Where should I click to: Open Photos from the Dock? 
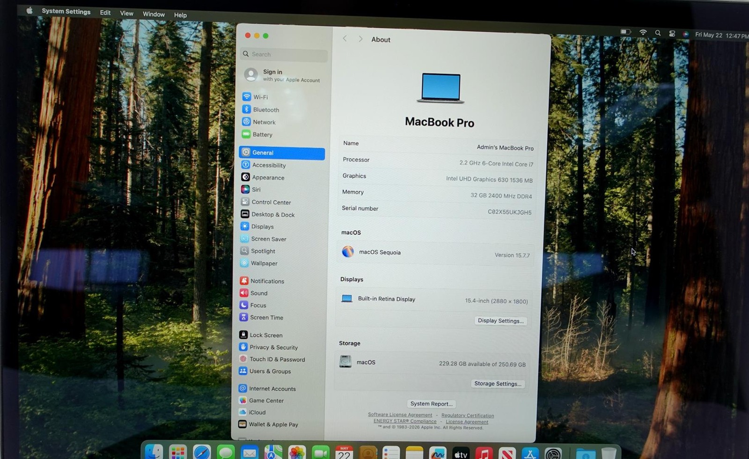click(297, 453)
